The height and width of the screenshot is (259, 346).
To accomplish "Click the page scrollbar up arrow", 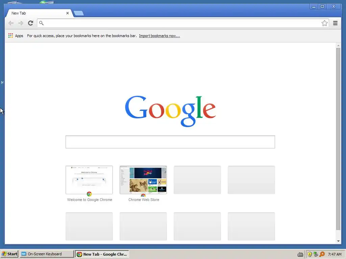I will click(338, 46).
